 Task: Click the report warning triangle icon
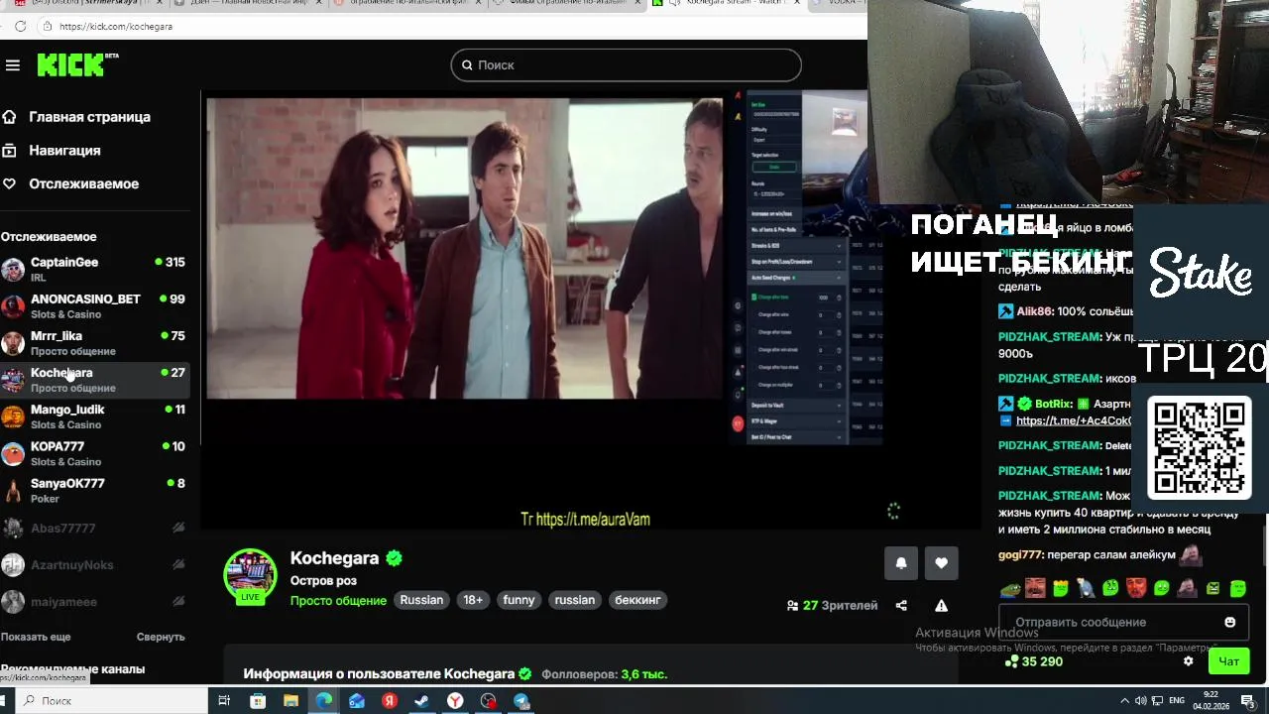click(941, 605)
